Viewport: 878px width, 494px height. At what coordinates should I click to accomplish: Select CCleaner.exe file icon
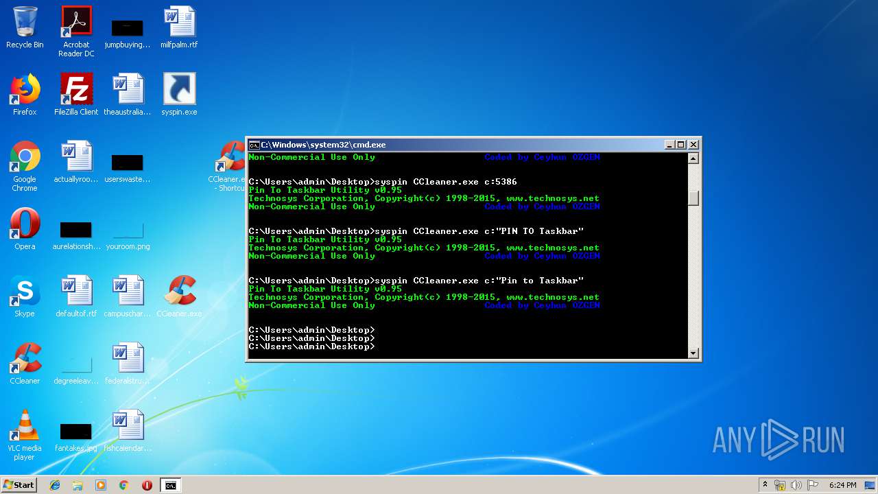(179, 296)
